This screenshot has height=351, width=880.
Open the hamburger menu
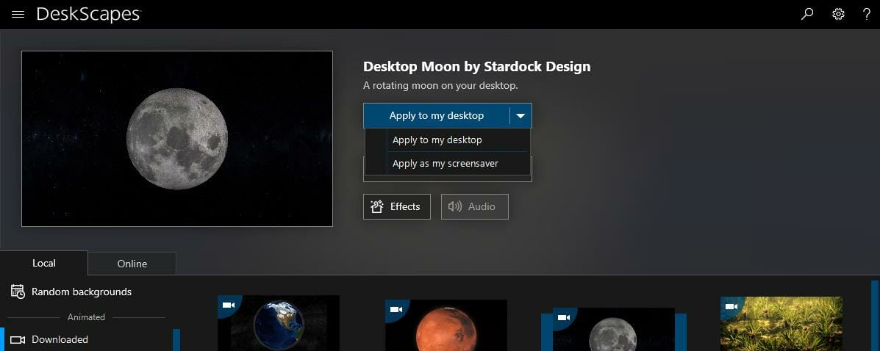pyautogui.click(x=18, y=15)
